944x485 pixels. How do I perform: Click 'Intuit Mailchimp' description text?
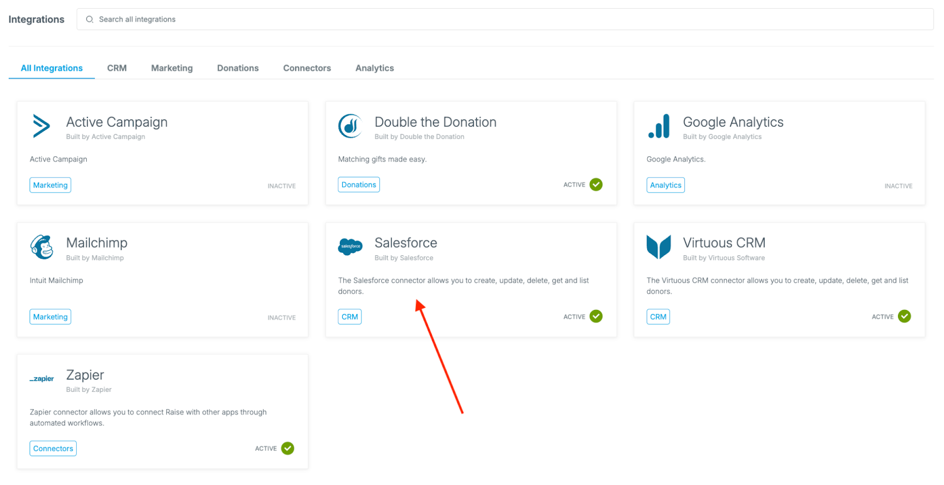(x=57, y=281)
